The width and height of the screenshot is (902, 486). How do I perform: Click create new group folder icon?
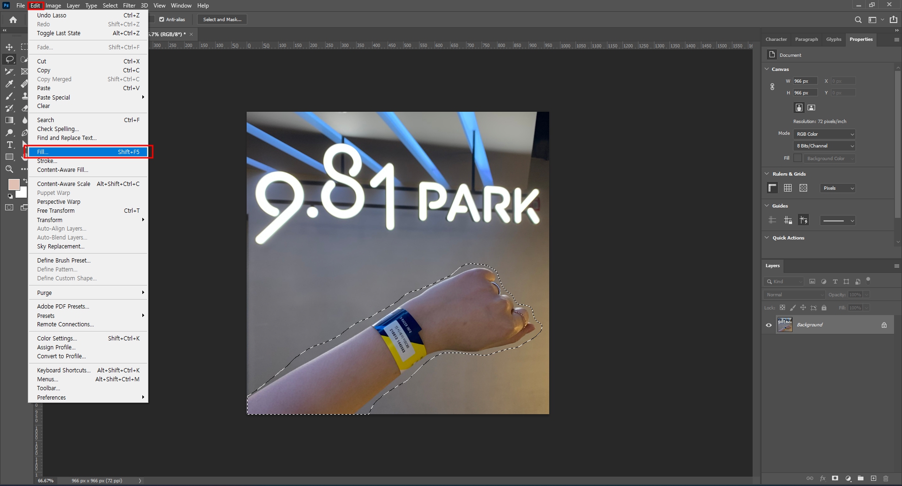860,478
